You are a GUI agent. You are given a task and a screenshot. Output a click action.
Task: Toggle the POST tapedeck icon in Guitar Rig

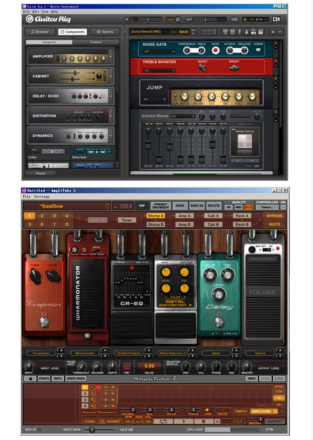232,32
